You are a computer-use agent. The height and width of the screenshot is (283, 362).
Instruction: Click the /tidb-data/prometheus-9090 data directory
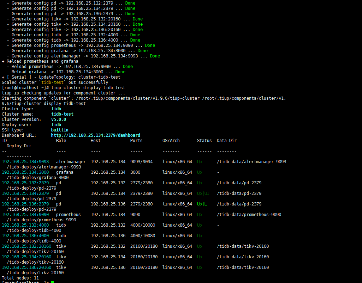(249, 215)
